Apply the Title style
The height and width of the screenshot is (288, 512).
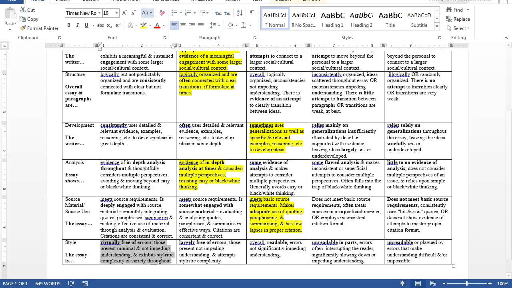pyautogui.click(x=390, y=19)
